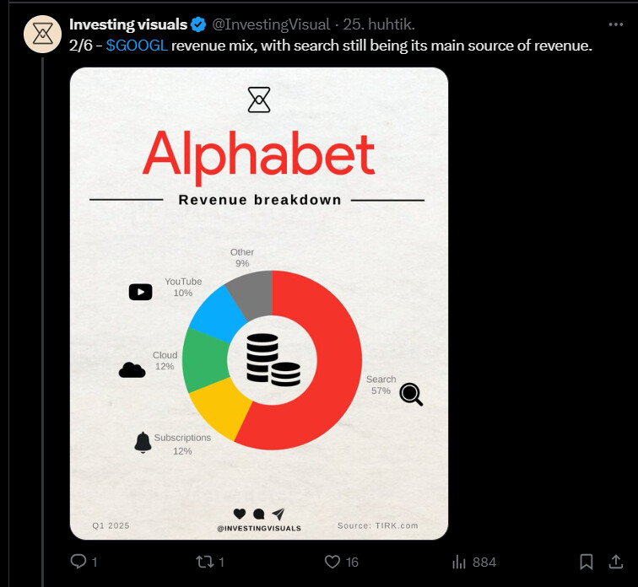This screenshot has height=587, width=638.
Task: Repost this tweet using retweet icon
Action: click(204, 562)
